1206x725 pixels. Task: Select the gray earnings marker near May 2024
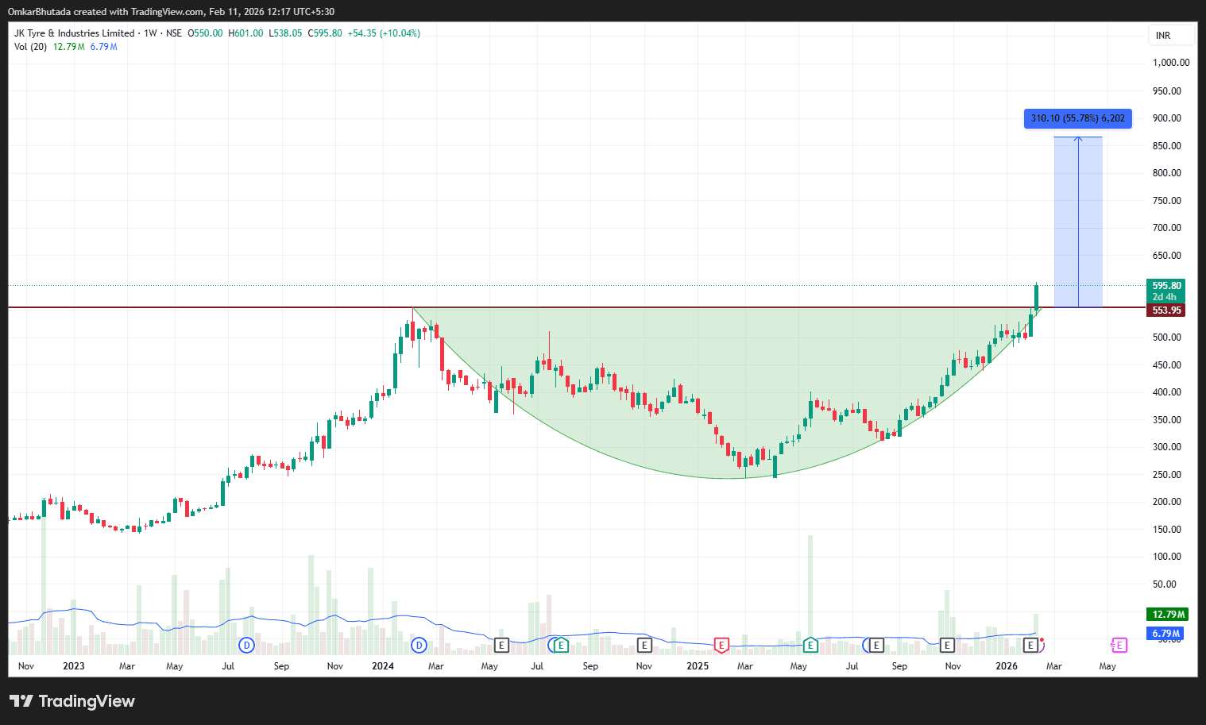501,645
